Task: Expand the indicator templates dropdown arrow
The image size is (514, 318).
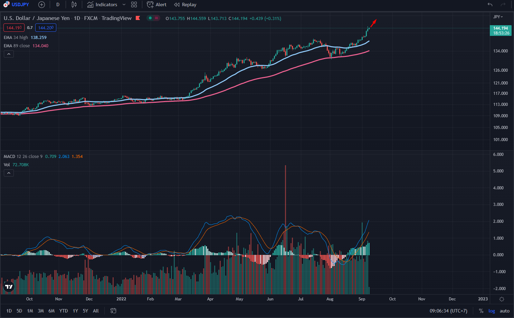Action: [124, 4]
